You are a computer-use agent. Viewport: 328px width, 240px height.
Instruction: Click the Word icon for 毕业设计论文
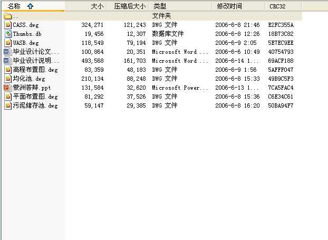tap(8, 52)
